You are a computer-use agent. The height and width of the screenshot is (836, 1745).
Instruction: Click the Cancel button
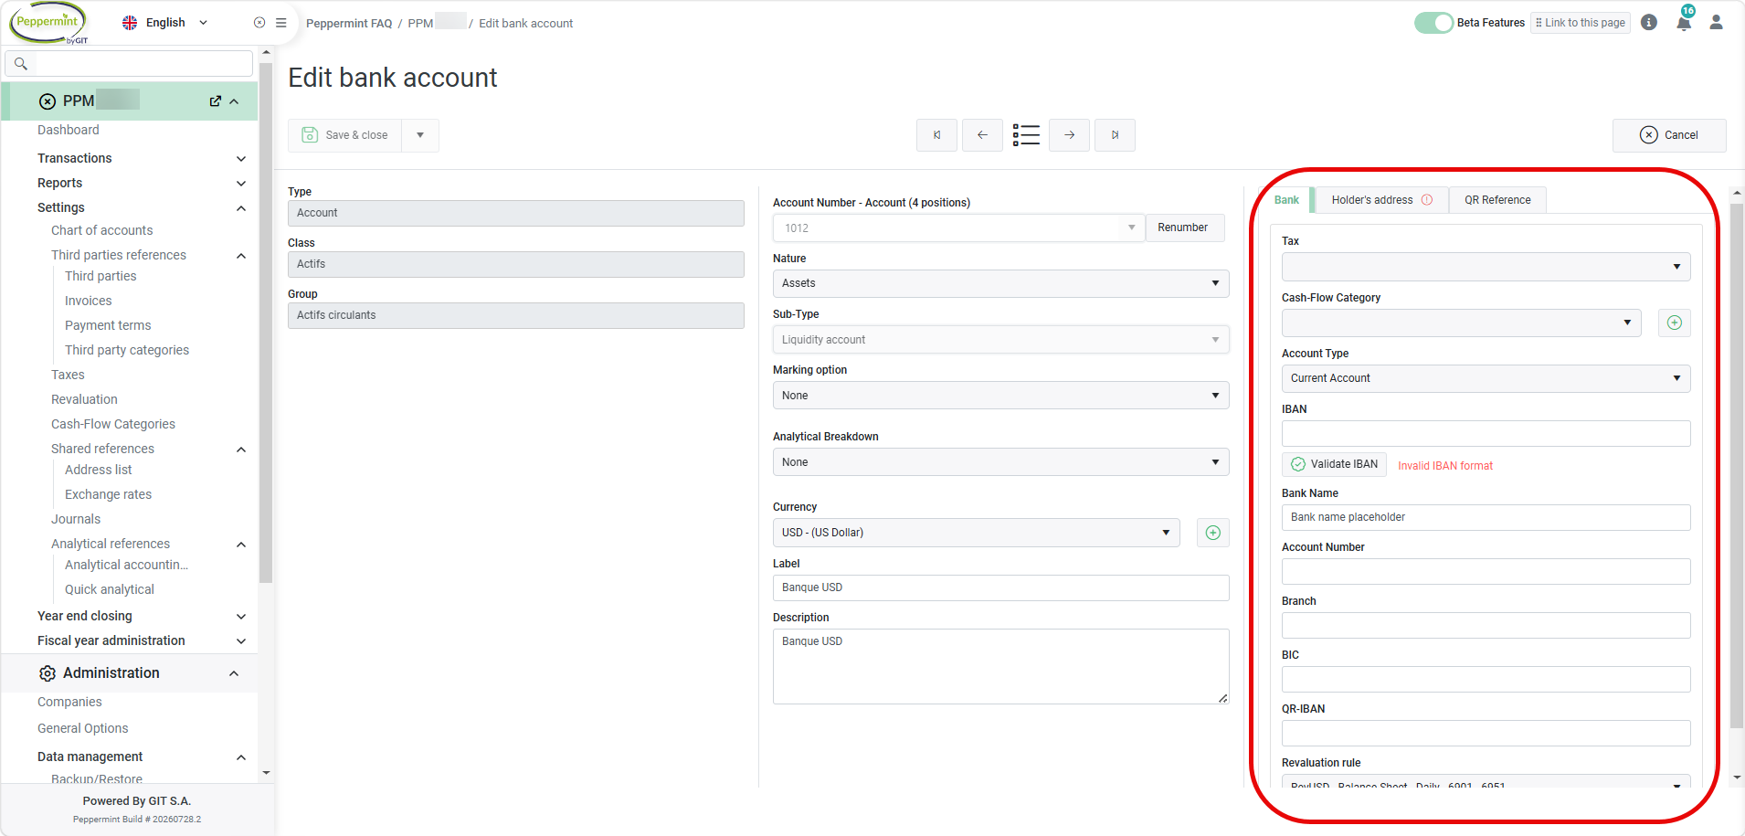tap(1669, 135)
